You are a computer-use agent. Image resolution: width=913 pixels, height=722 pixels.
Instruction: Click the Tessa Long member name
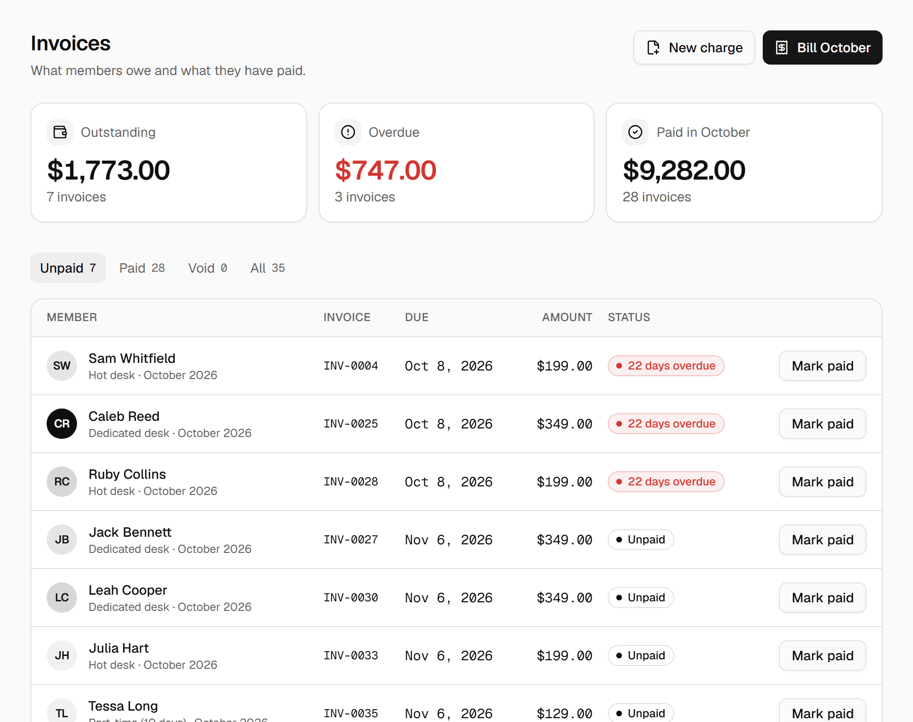[123, 706]
